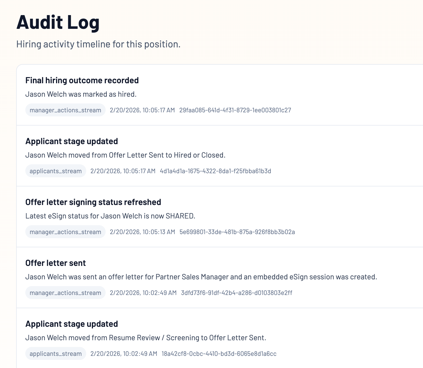Select the Final hiring outcome recorded entry title
Viewport: 423px width, 368px height.
[82, 80]
